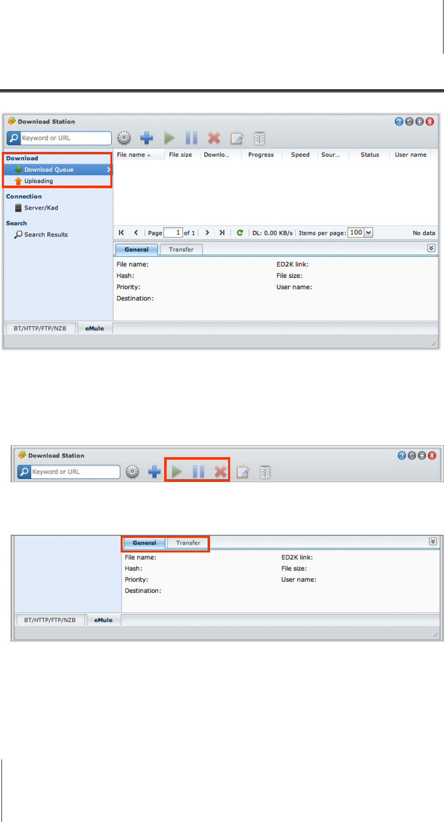Switch to BT/HTTP/FTP/NZB tab in top window
444x822 pixels.
(x=40, y=328)
